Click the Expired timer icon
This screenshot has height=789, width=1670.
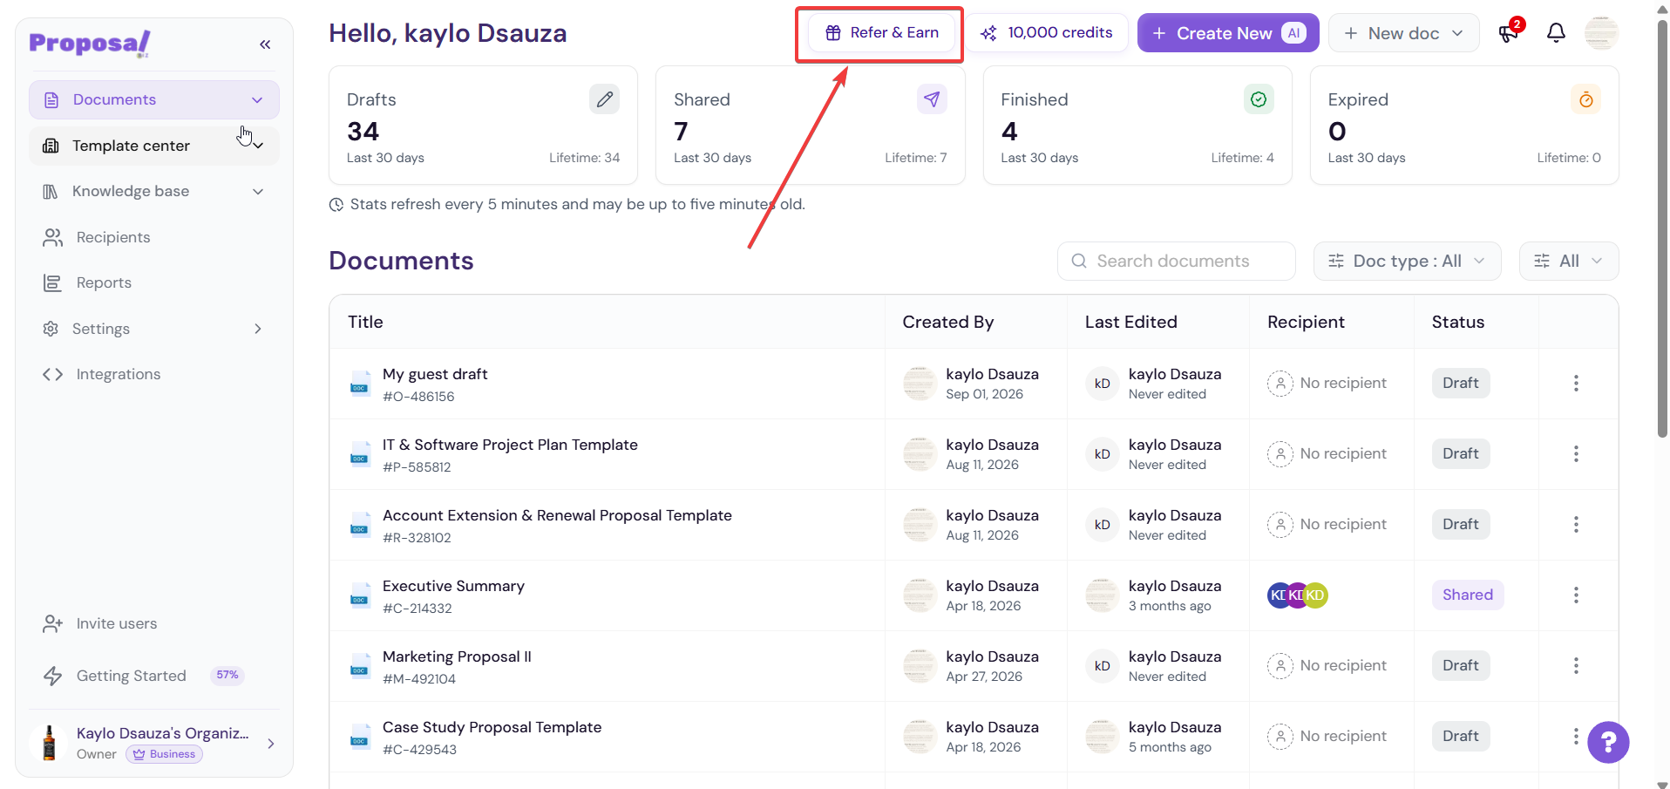1585,99
